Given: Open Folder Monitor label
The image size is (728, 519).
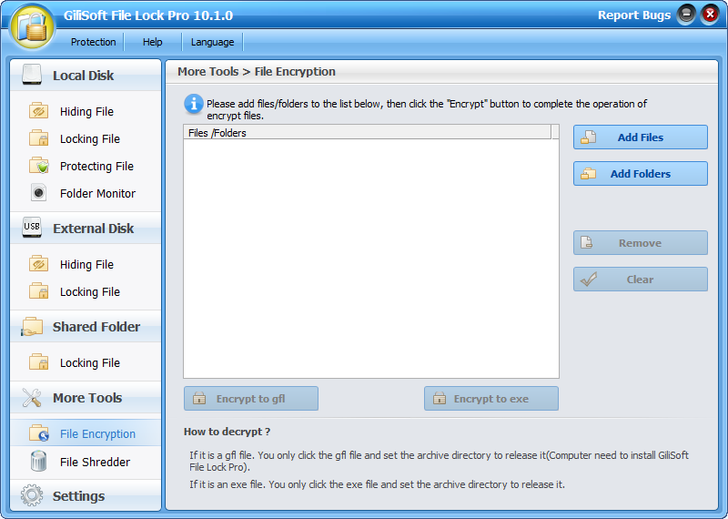Looking at the screenshot, I should [97, 193].
